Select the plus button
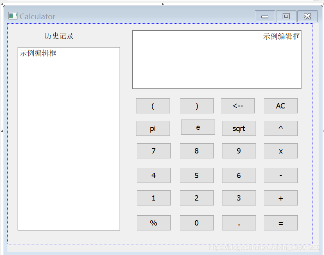This screenshot has width=324, height=255. [281, 198]
